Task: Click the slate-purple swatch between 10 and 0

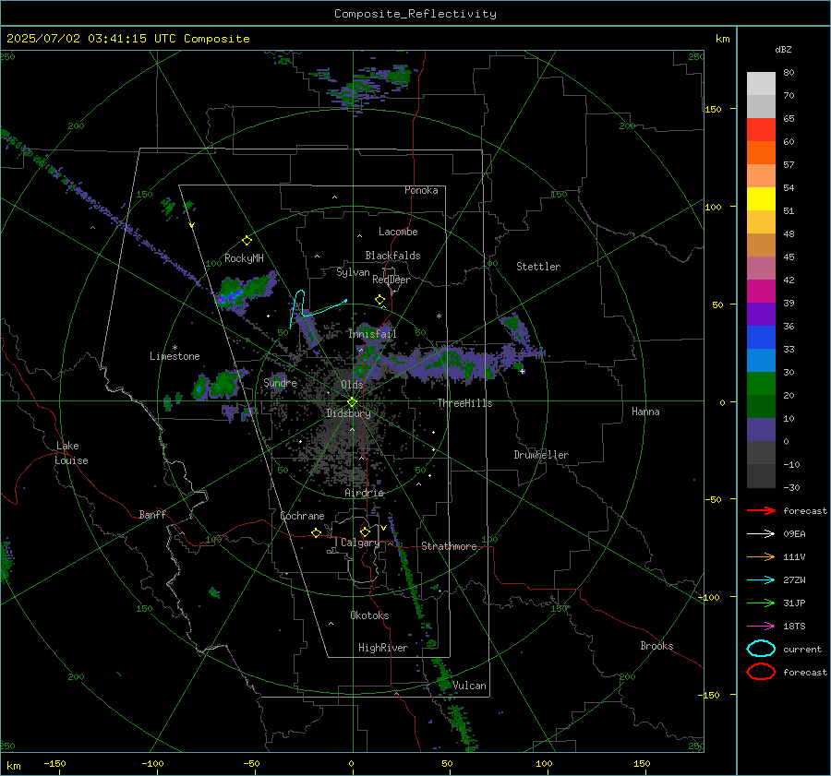Action: 761,430
